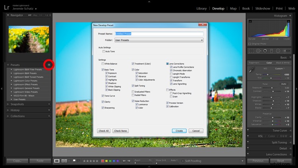This screenshot has width=298, height=168.
Task: Toggle shadow clipping indicator in Histogram
Action: pyautogui.click(x=250, y=21)
